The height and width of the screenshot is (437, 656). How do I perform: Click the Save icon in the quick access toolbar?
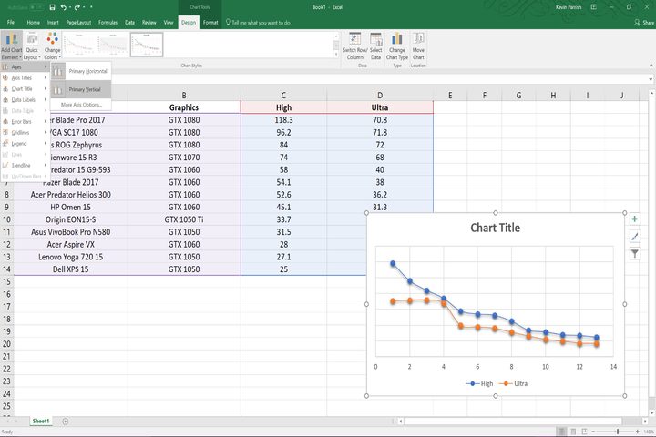[52, 7]
